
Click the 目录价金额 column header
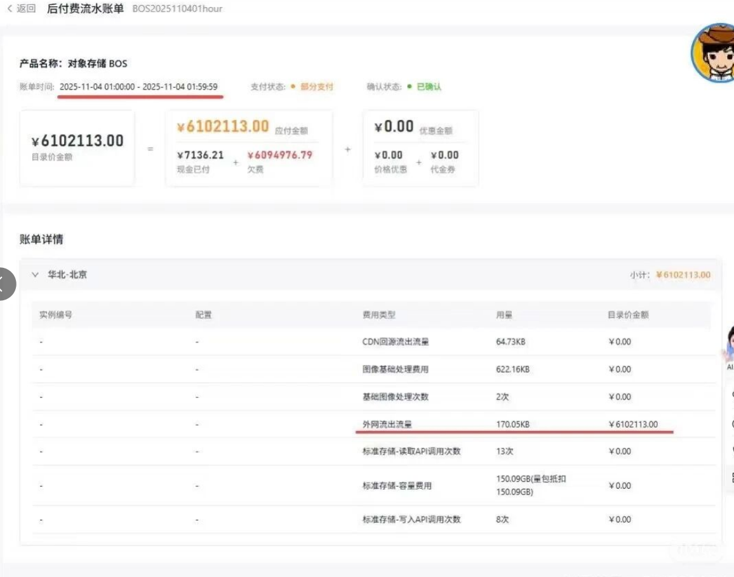tap(628, 315)
